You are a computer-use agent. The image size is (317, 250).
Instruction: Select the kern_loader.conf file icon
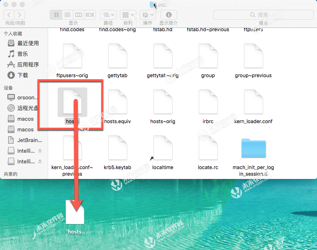coord(253,102)
